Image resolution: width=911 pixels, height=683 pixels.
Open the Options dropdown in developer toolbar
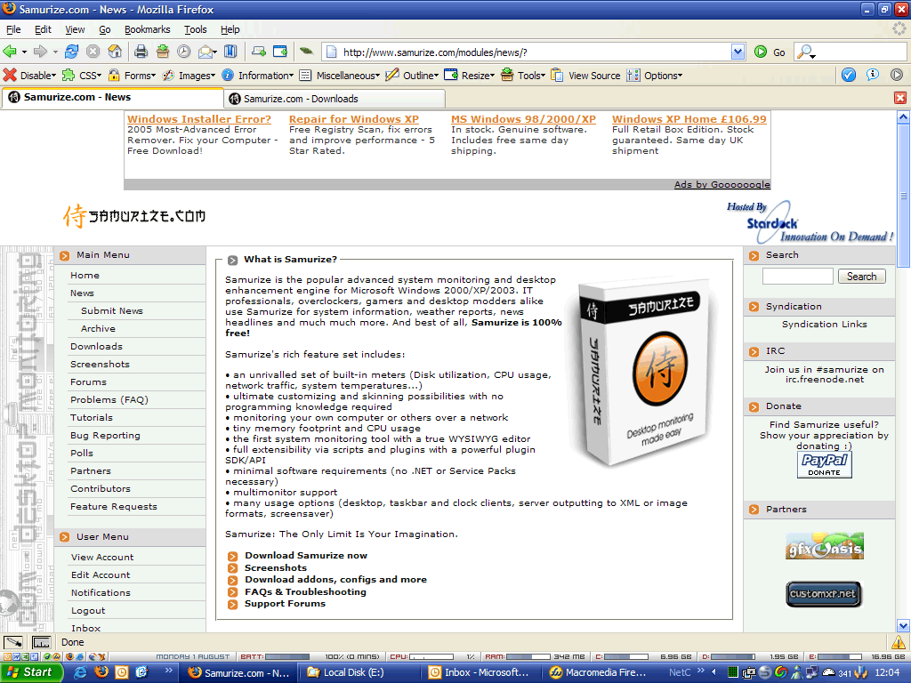click(x=656, y=76)
